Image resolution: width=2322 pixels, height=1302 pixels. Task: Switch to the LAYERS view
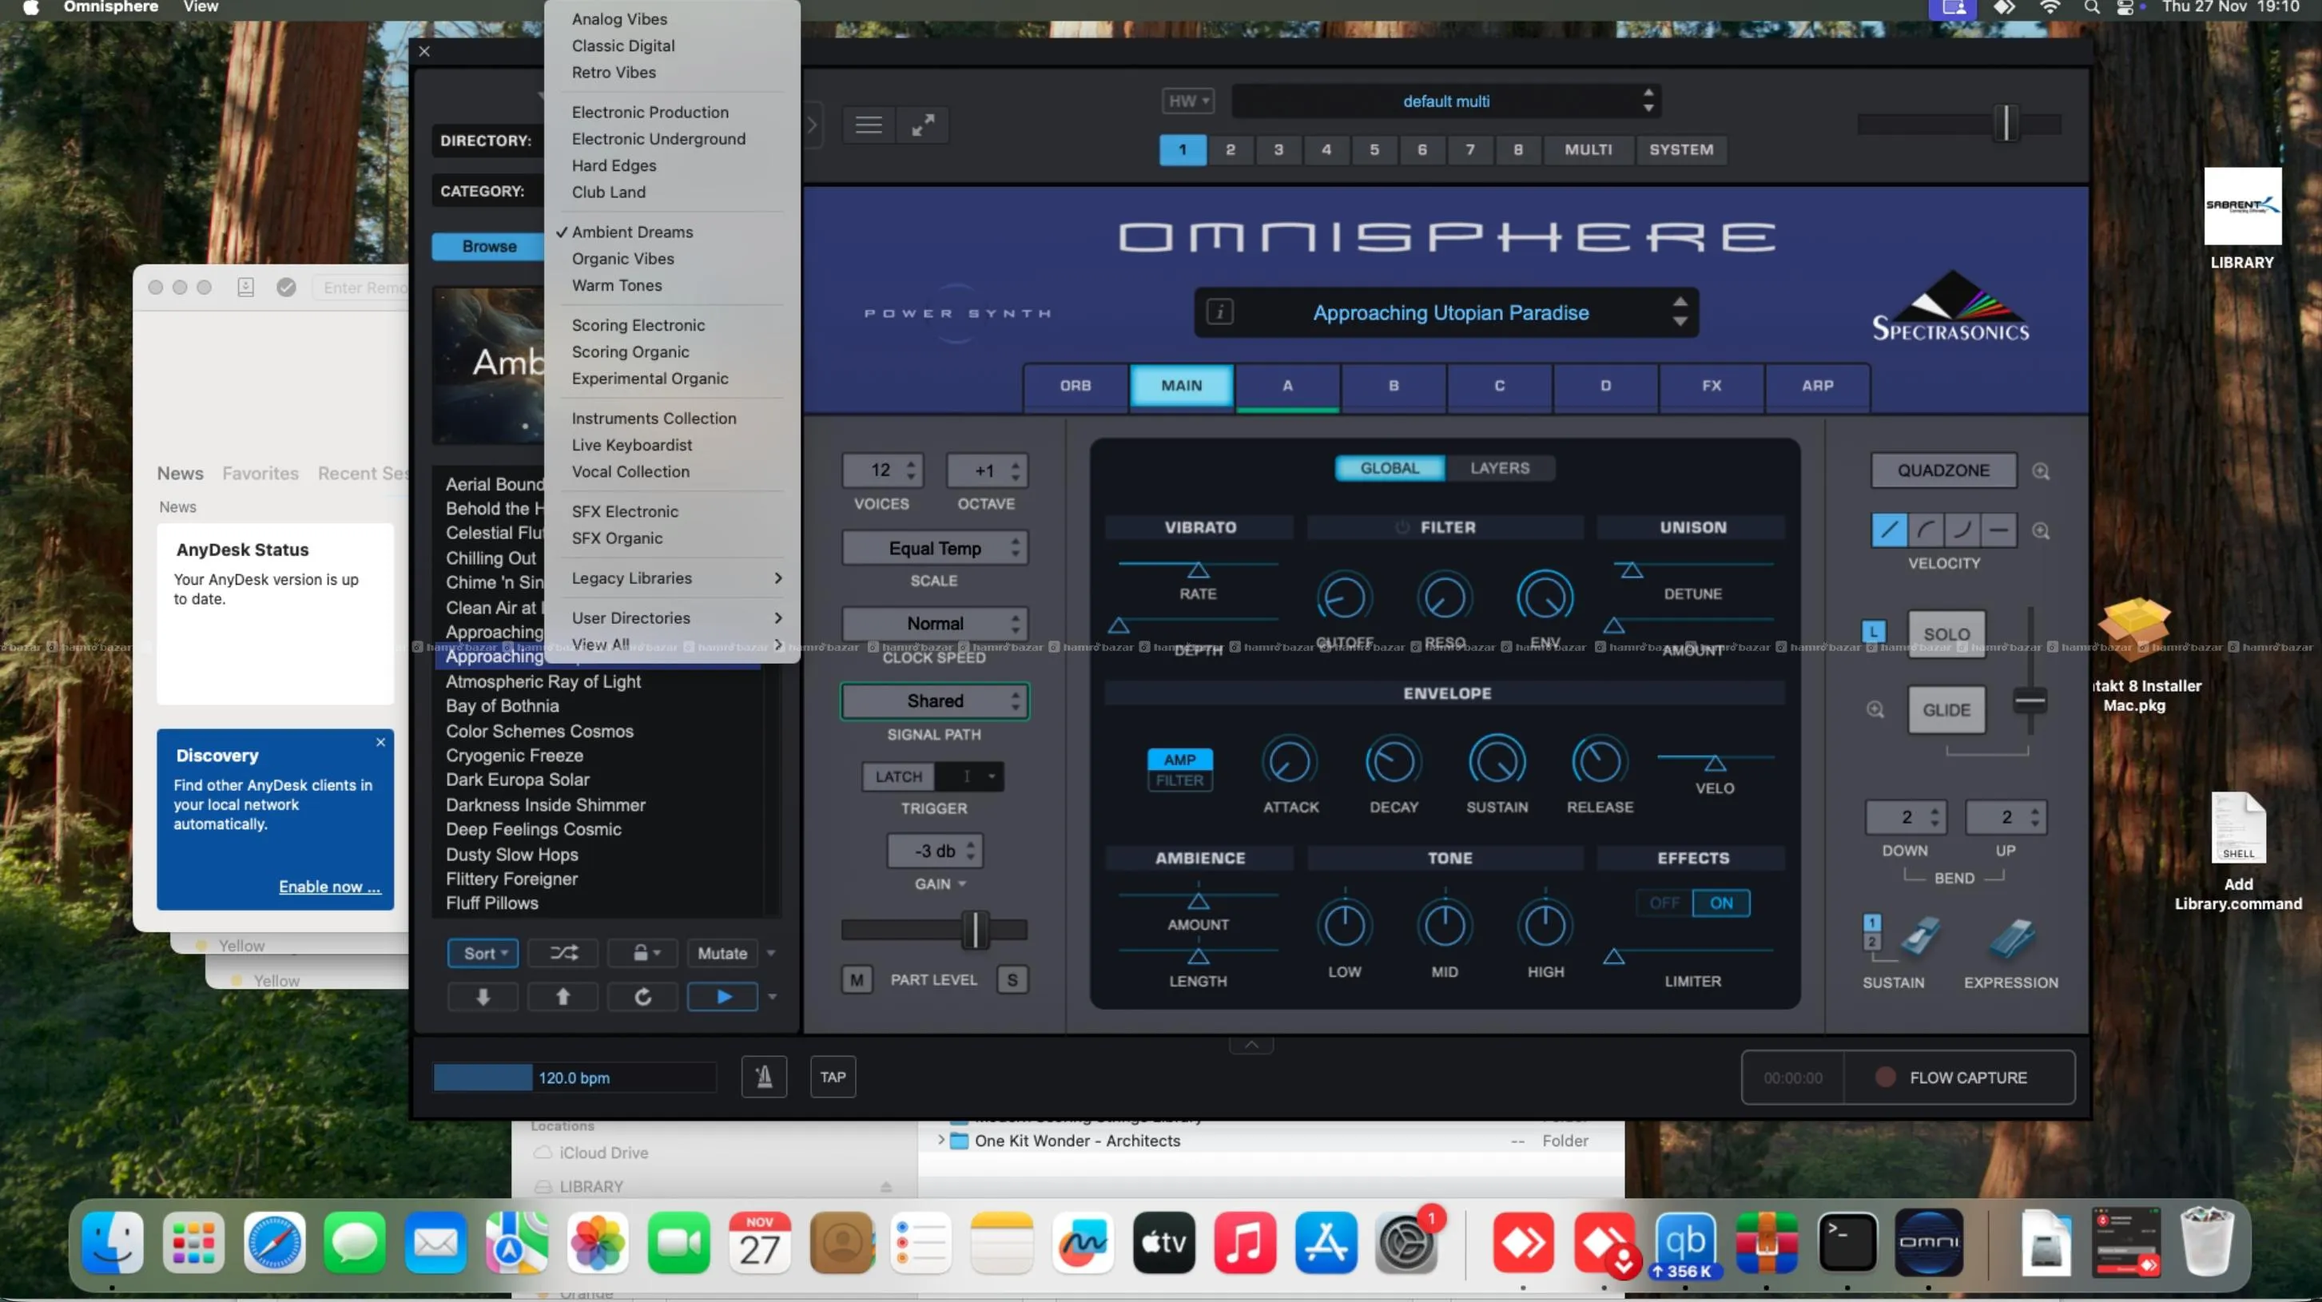point(1499,467)
